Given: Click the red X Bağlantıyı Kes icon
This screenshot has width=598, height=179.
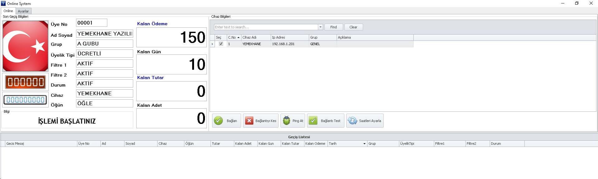Looking at the screenshot, I should point(249,121).
